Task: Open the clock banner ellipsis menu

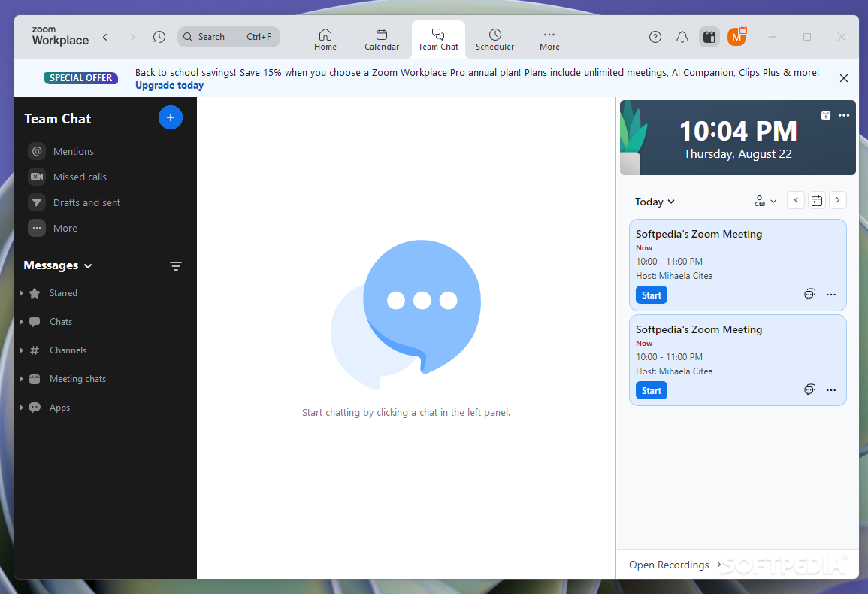Action: pyautogui.click(x=844, y=115)
